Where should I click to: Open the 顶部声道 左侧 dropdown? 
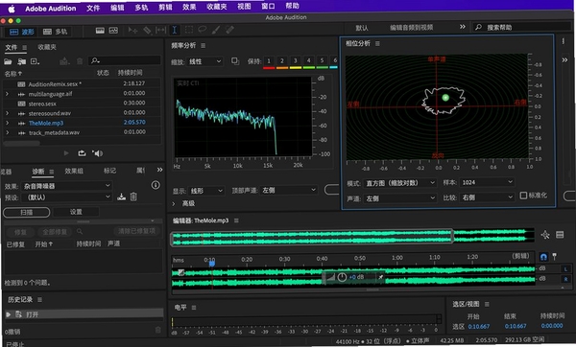[x=288, y=191]
